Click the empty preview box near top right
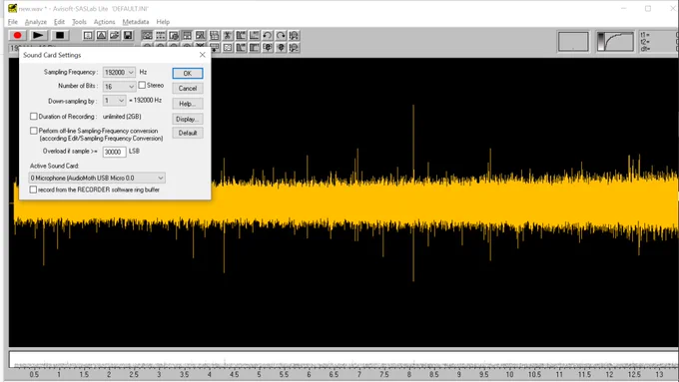 pyautogui.click(x=573, y=42)
